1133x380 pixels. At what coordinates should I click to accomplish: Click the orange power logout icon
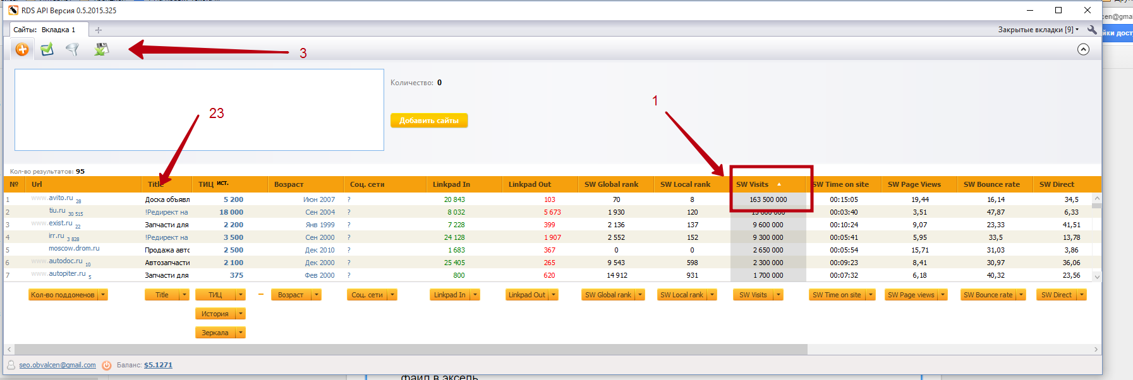point(107,365)
